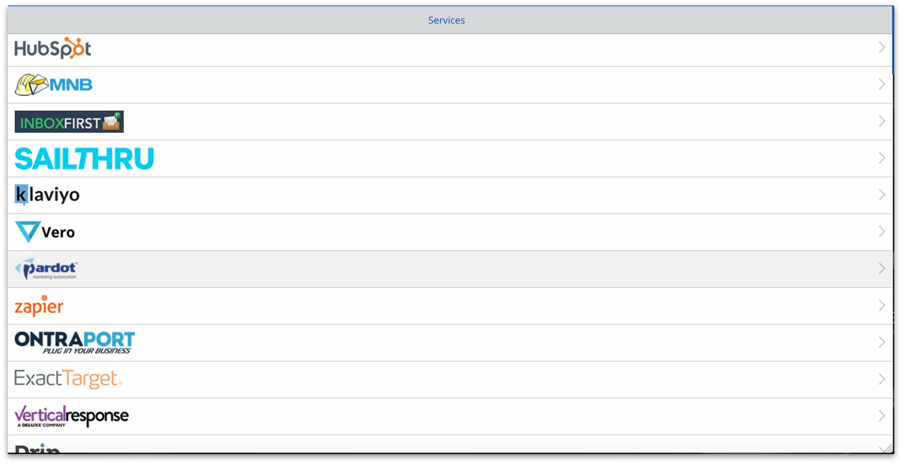Select the MNB service logo
The image size is (902, 464).
click(53, 85)
